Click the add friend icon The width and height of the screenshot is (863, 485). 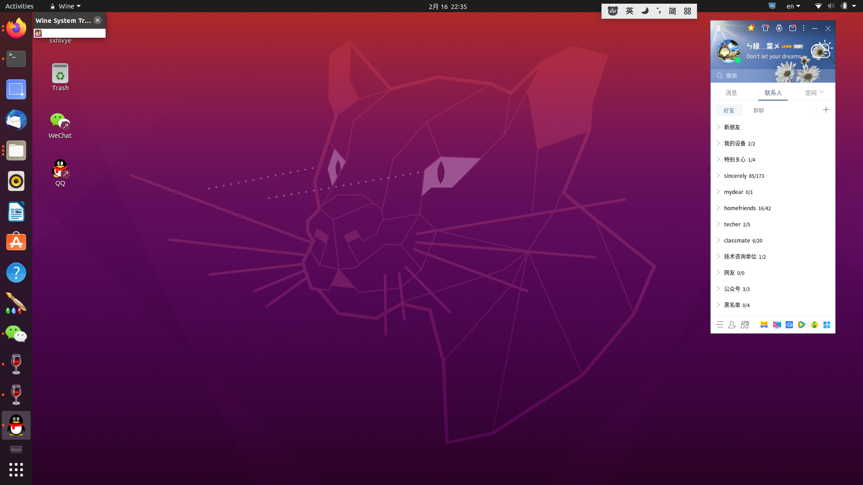[732, 325]
